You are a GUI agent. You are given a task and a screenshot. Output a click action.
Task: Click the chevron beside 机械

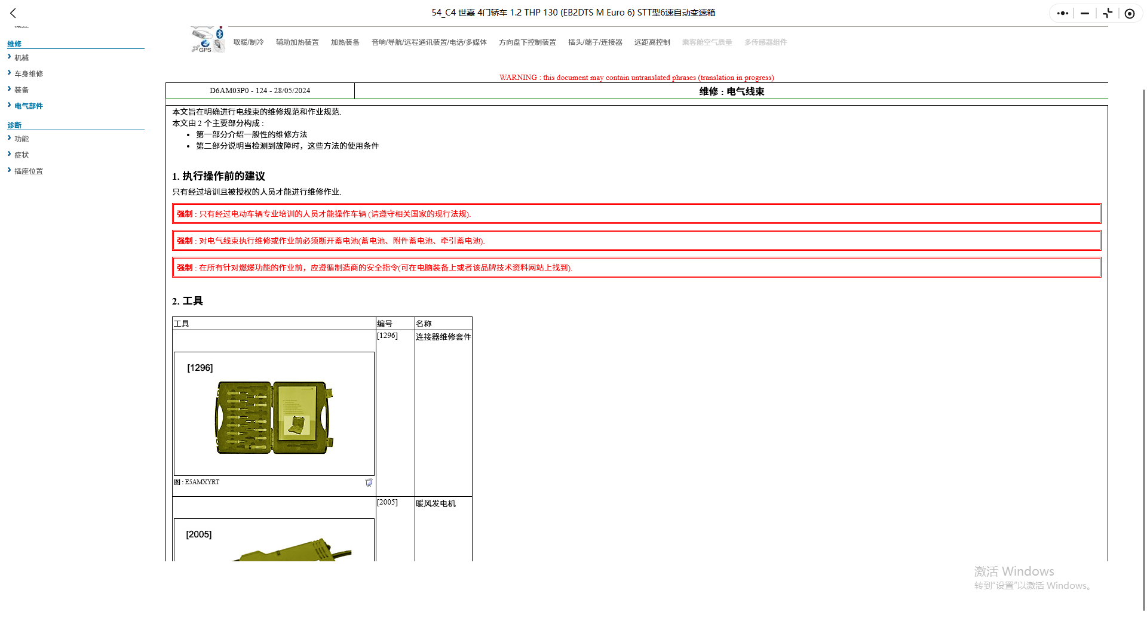(x=10, y=57)
